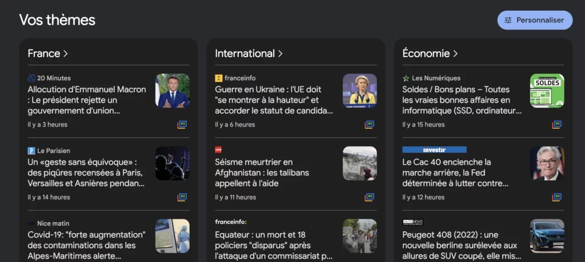585x262 pixels.
Task: Open Peugeot 408 (2022) article
Action: [x=462, y=245]
